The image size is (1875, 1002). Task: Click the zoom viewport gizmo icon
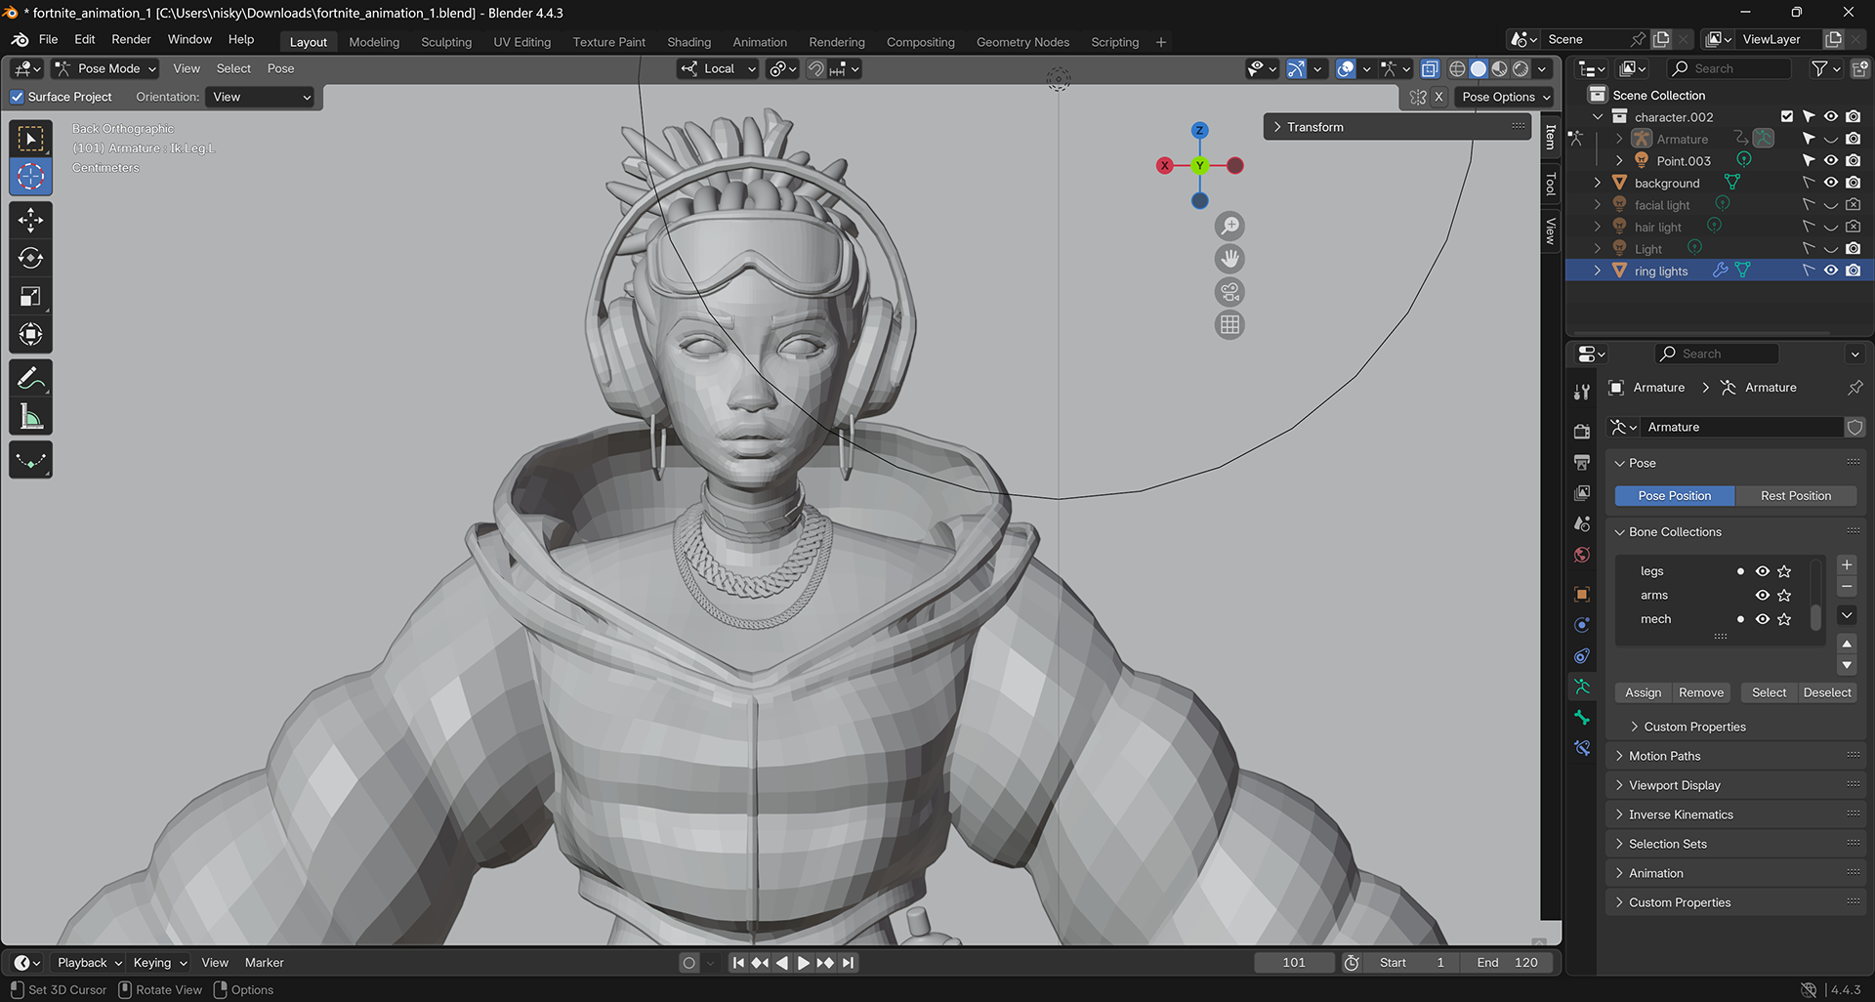[x=1229, y=227]
